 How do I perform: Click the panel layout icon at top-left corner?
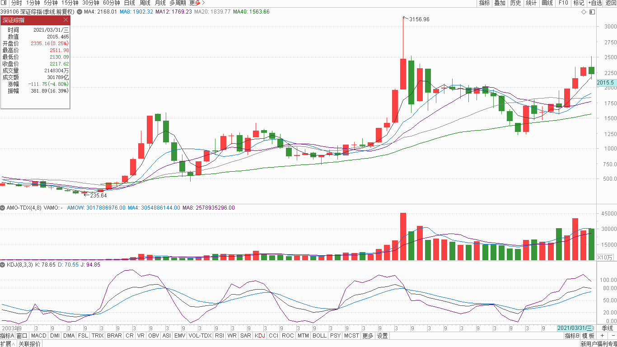(5, 3)
